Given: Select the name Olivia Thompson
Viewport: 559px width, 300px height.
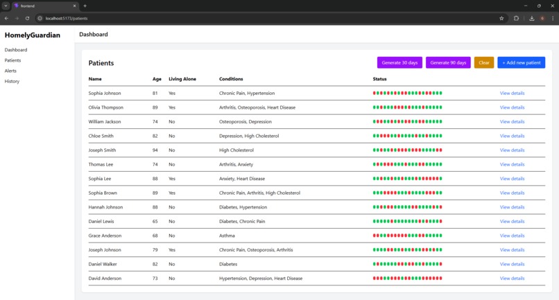Looking at the screenshot, I should (x=106, y=107).
